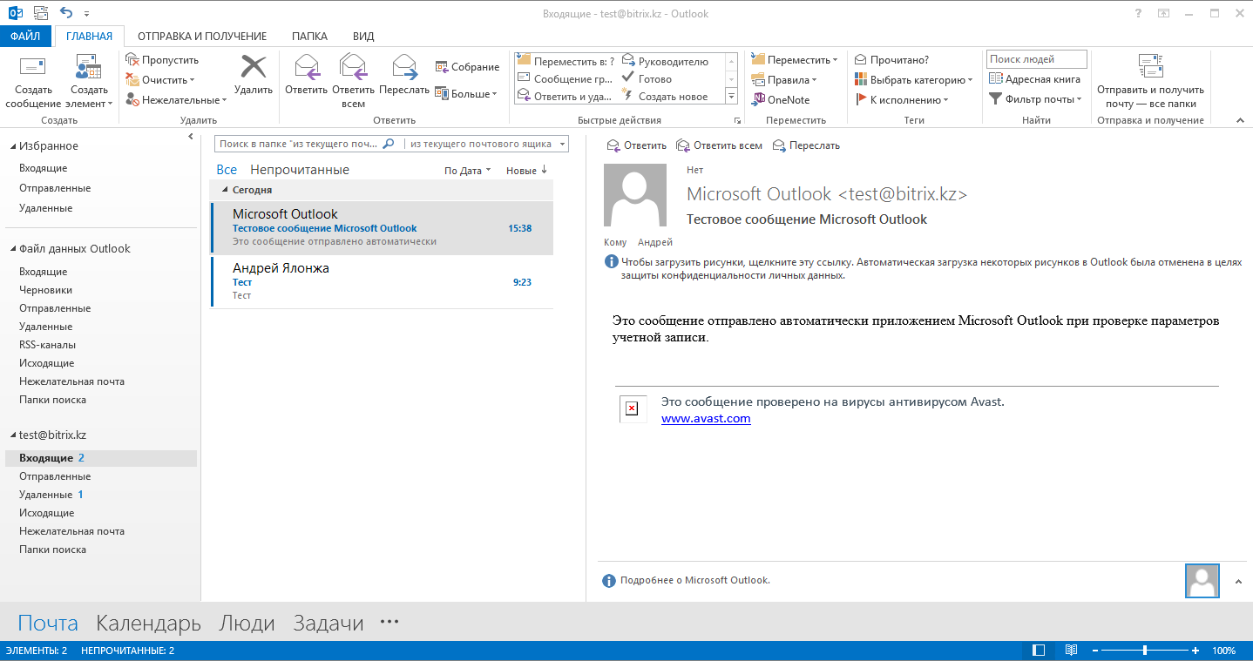Click zoom out minus button

click(1094, 651)
